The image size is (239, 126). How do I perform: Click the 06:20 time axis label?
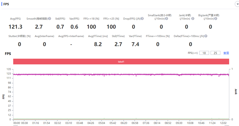tap(124, 123)
